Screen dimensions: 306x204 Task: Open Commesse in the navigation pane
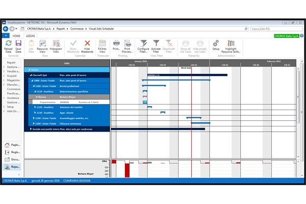pos(14,89)
